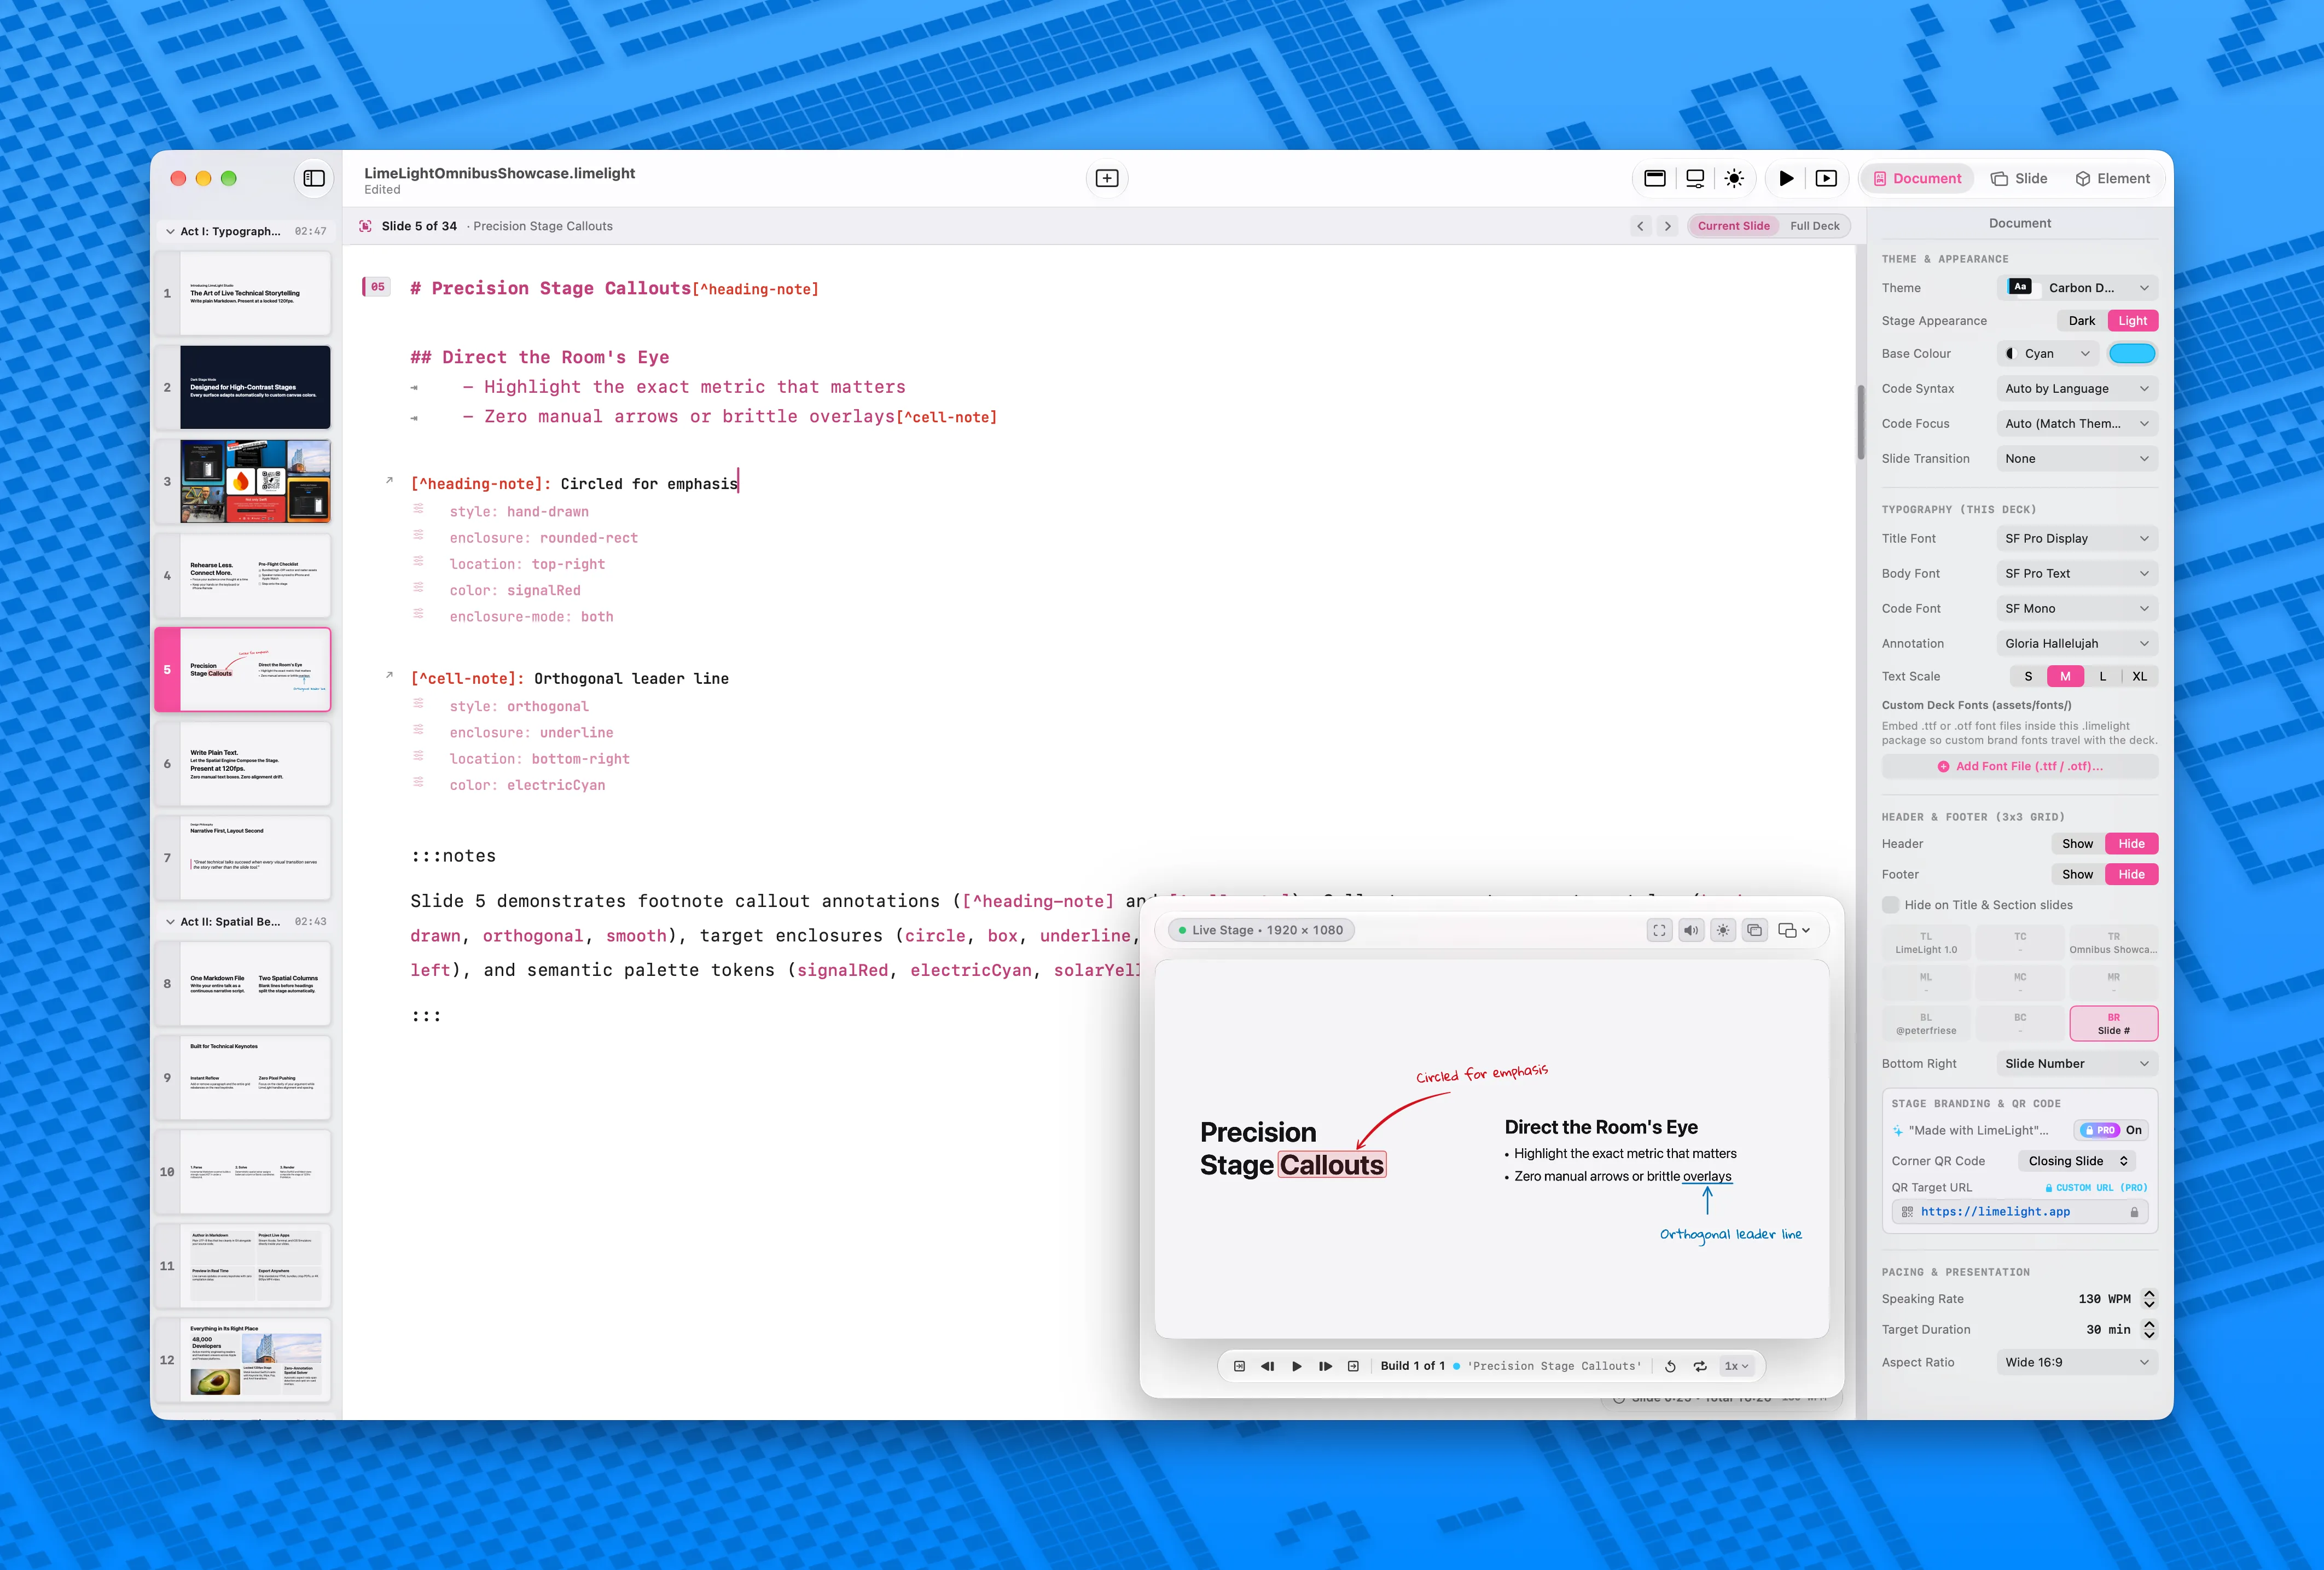Click the add new slide icon
This screenshot has height=1570, width=2324.
[x=1107, y=178]
